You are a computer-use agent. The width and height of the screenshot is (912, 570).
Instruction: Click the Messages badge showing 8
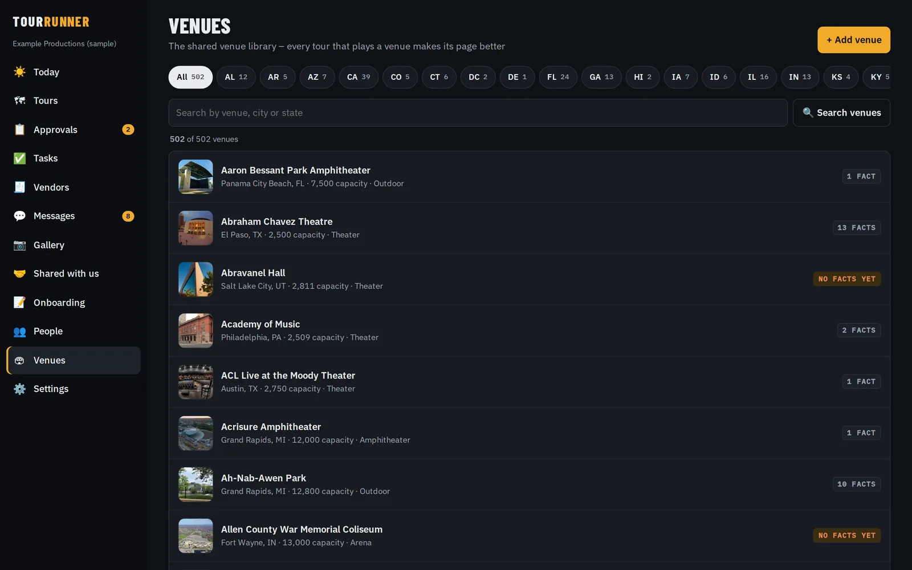coord(128,216)
